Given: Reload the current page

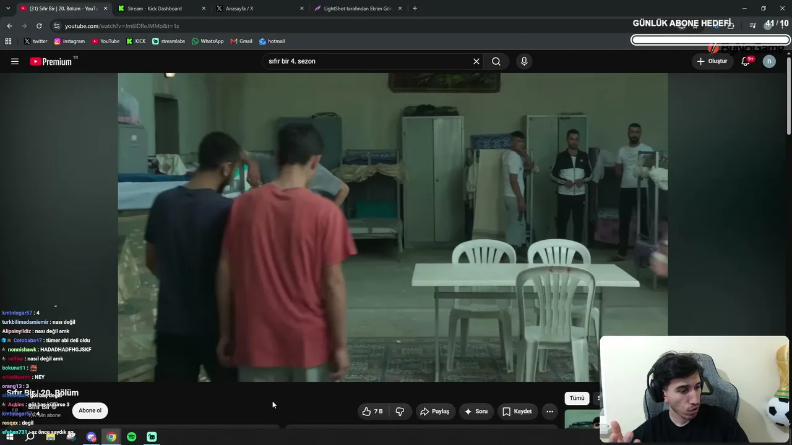Looking at the screenshot, I should coord(39,26).
